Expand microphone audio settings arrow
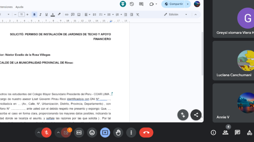 39,133
